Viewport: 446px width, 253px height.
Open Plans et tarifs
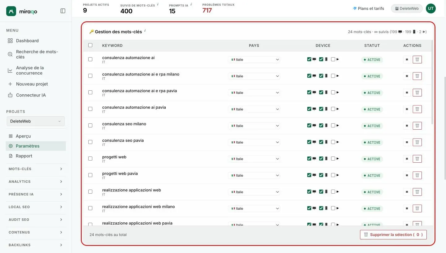369,8
